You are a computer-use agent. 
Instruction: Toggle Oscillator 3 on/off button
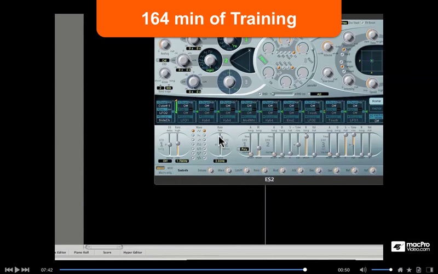(x=246, y=82)
